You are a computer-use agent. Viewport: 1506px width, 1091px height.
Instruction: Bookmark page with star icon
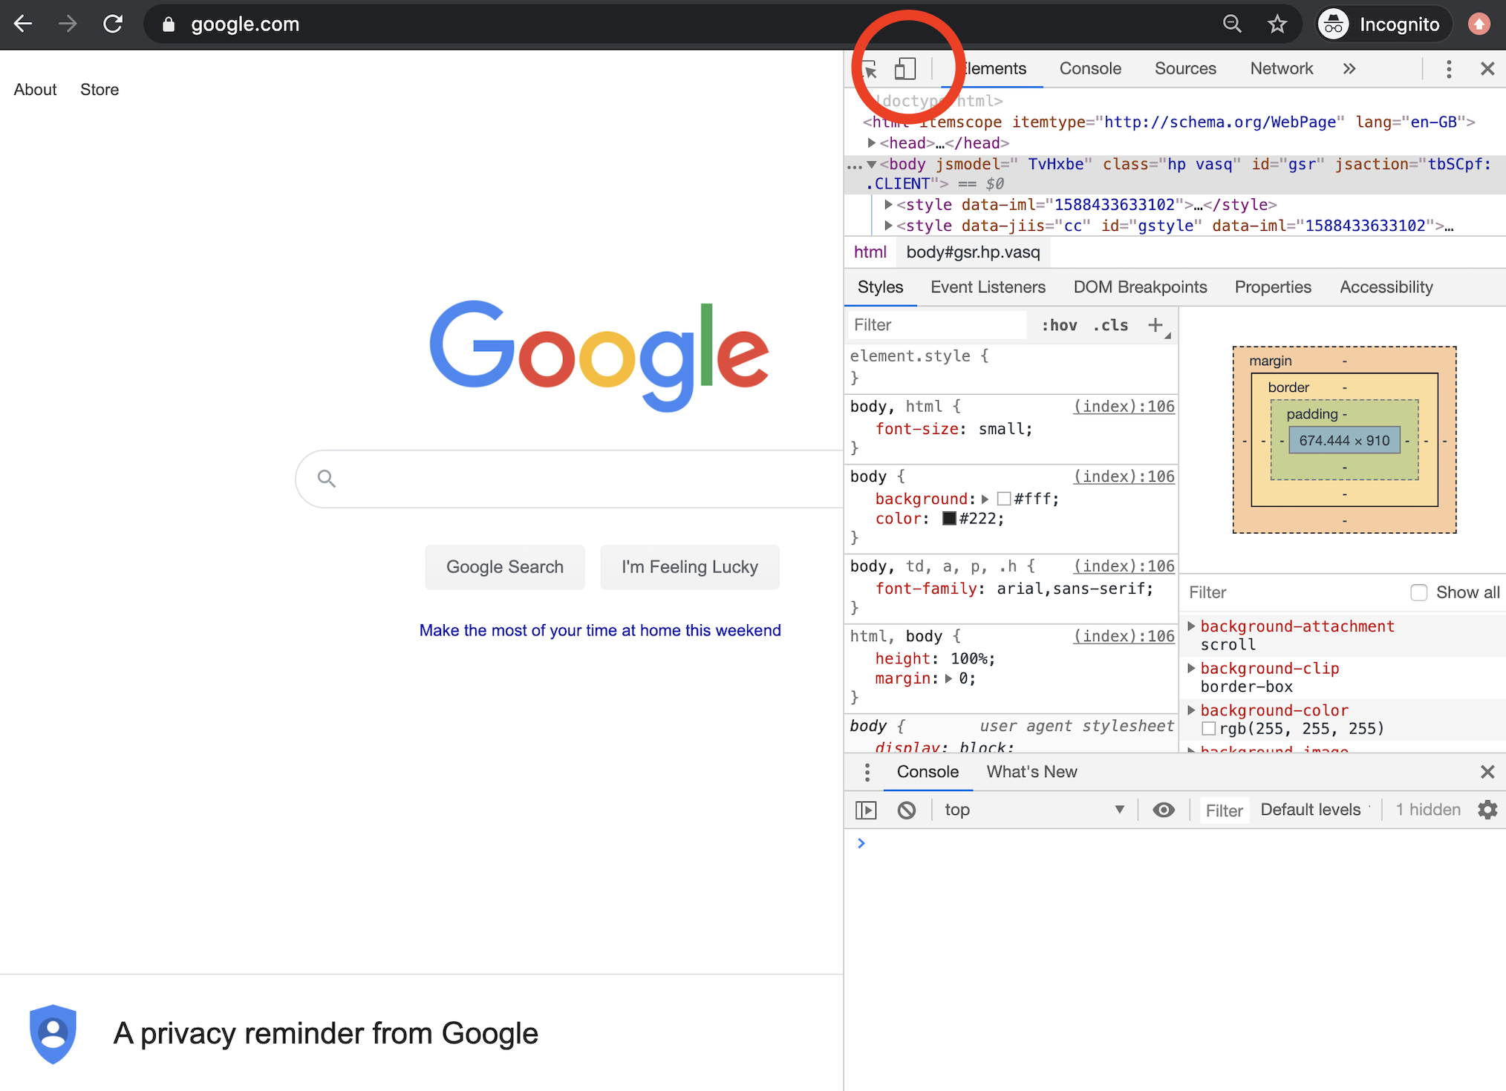[x=1277, y=24]
